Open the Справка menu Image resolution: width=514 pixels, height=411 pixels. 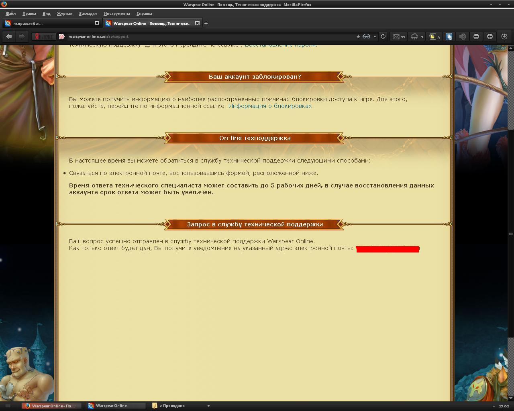pyautogui.click(x=144, y=14)
